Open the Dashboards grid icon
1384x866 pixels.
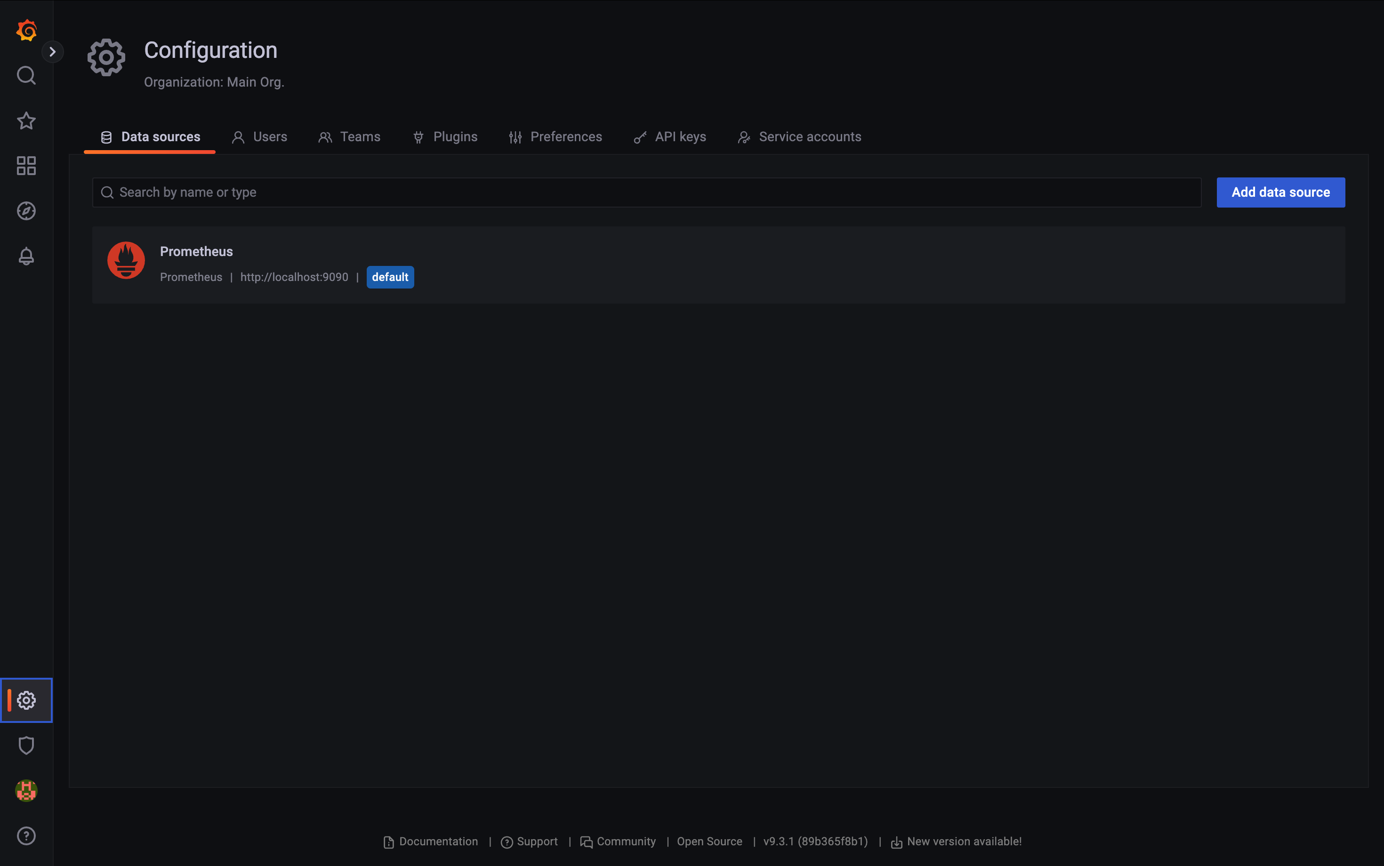point(26,166)
